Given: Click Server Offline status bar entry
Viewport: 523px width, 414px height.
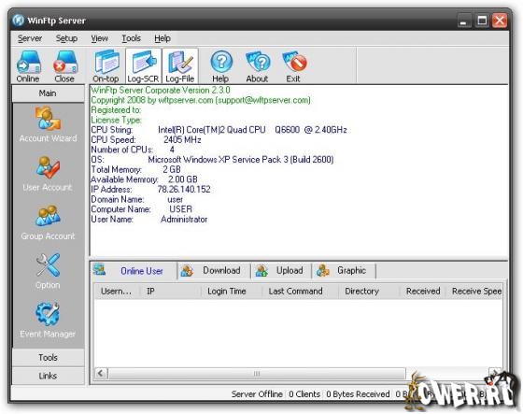Looking at the screenshot, I should click(x=257, y=394).
